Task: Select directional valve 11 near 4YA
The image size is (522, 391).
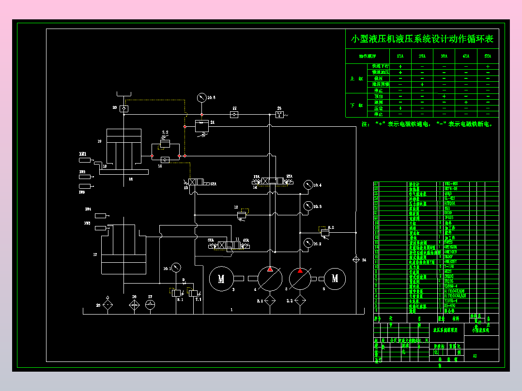Action: [x=229, y=245]
